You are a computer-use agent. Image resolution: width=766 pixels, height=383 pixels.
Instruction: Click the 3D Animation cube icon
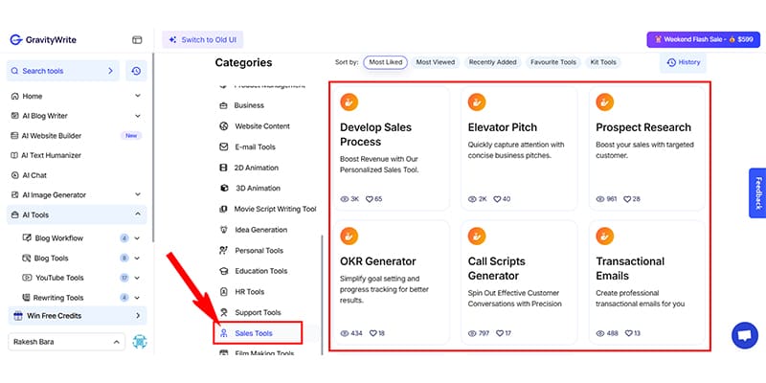pyautogui.click(x=224, y=188)
